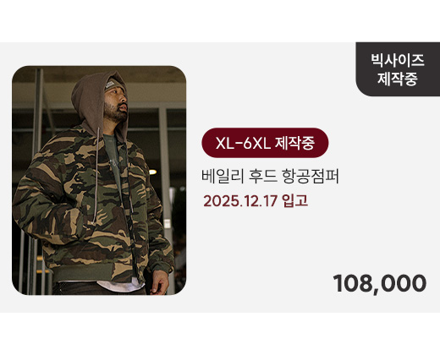Click the hoodie drawstring in the photo
This screenshot has width=440, height=355.
(96, 175)
